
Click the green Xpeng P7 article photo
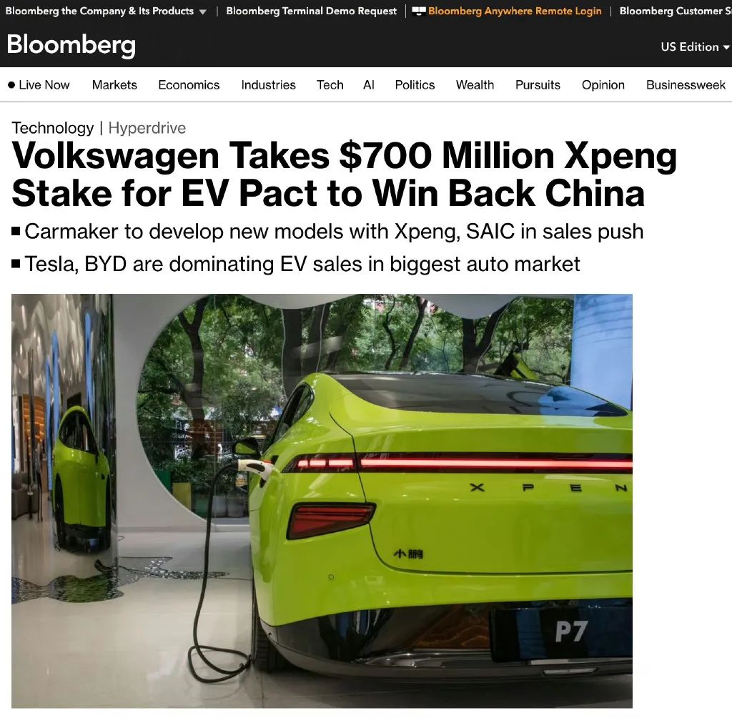tap(322, 501)
